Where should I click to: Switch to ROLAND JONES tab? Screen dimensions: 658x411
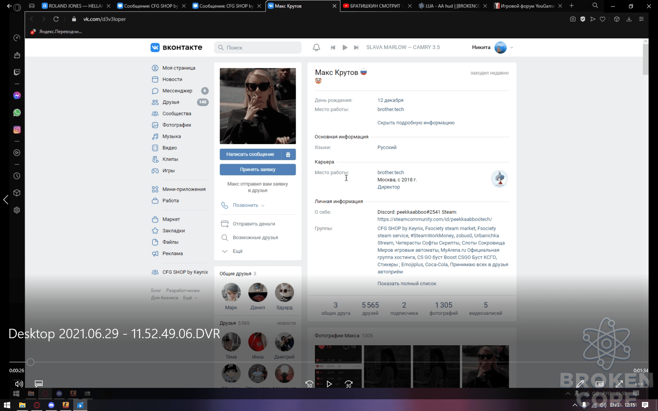pos(75,6)
